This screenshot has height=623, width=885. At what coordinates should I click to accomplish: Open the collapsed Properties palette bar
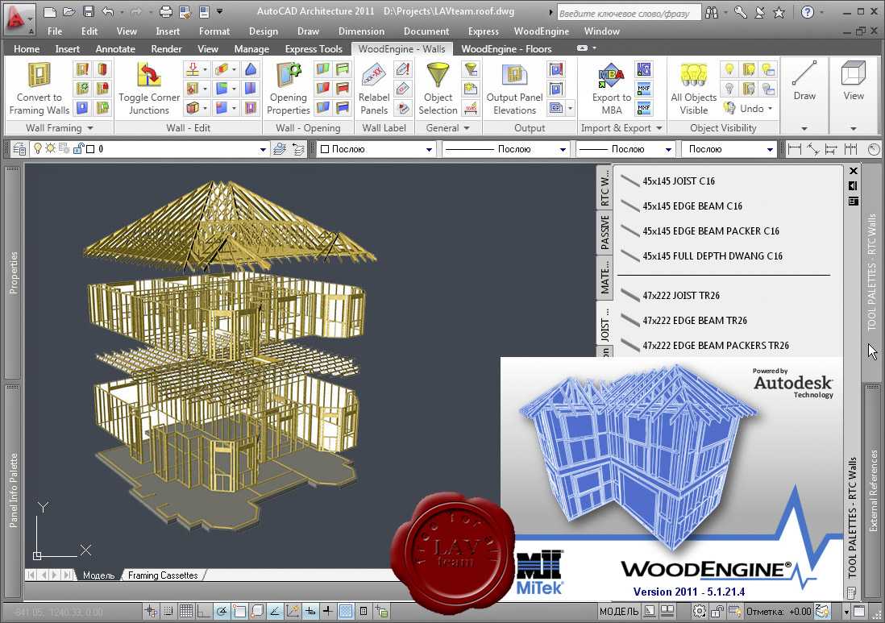pos(13,272)
